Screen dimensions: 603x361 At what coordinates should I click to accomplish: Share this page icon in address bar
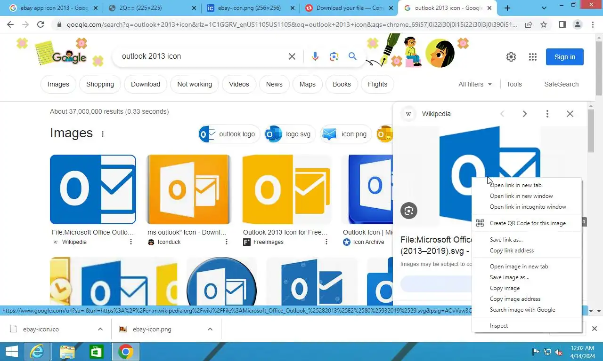click(x=529, y=24)
